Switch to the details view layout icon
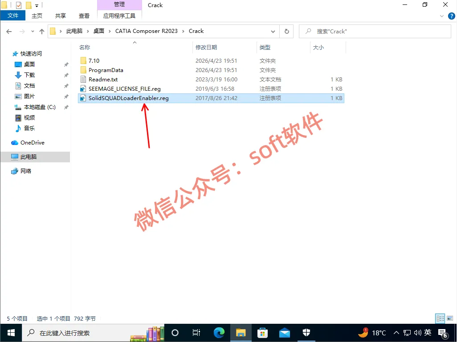The width and height of the screenshot is (457, 342). coord(440,318)
